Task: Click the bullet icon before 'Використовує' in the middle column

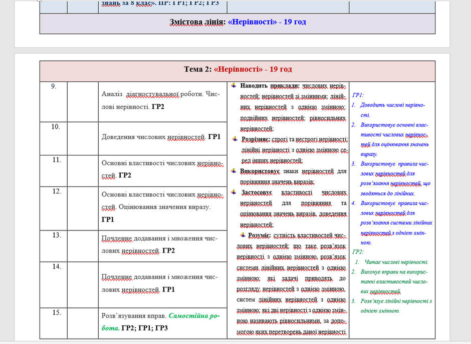Action: [233, 171]
